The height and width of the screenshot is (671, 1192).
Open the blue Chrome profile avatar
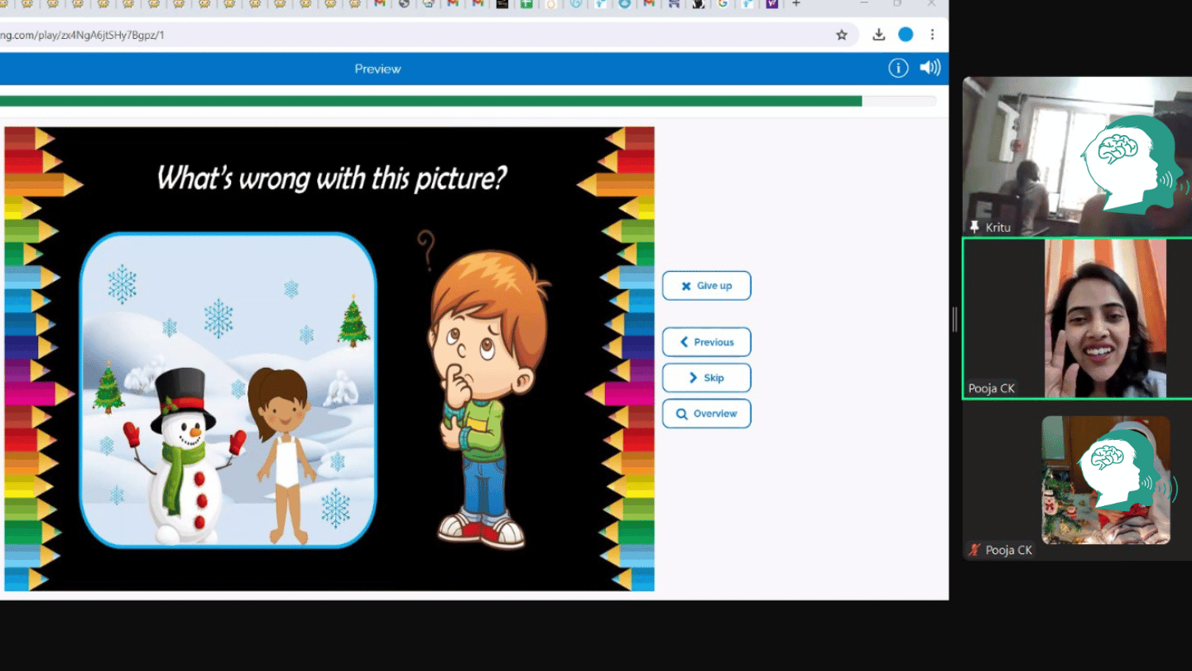tap(906, 35)
